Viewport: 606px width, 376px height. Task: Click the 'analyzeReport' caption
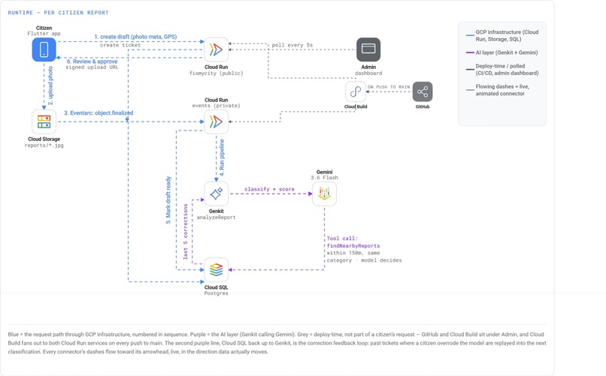coord(216,218)
